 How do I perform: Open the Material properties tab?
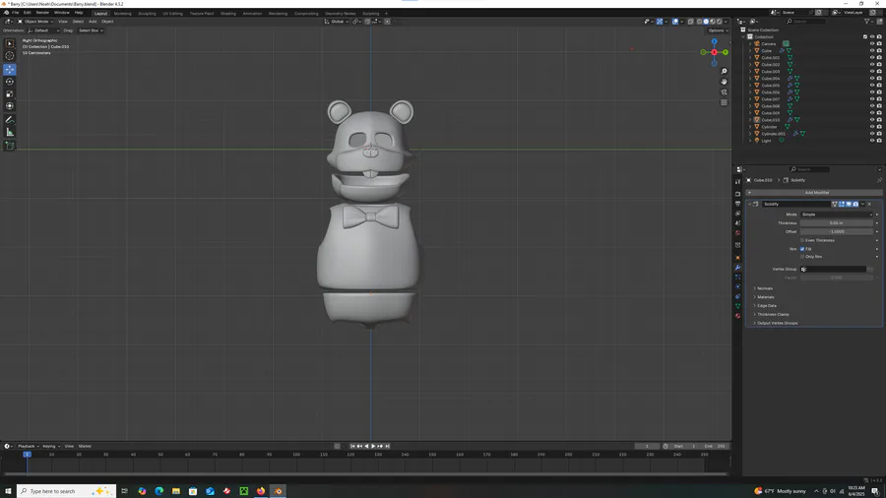coord(737,316)
